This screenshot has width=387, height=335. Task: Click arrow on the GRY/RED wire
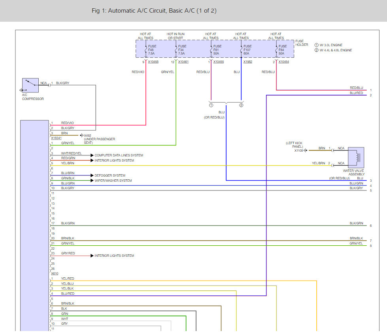tap(92, 256)
